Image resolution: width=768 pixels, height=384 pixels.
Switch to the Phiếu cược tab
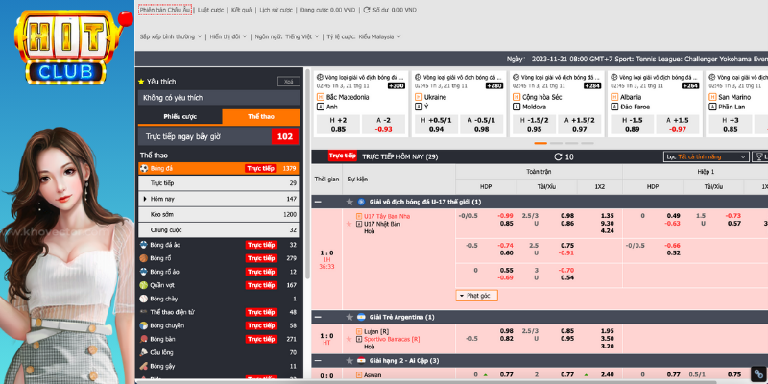pos(180,116)
